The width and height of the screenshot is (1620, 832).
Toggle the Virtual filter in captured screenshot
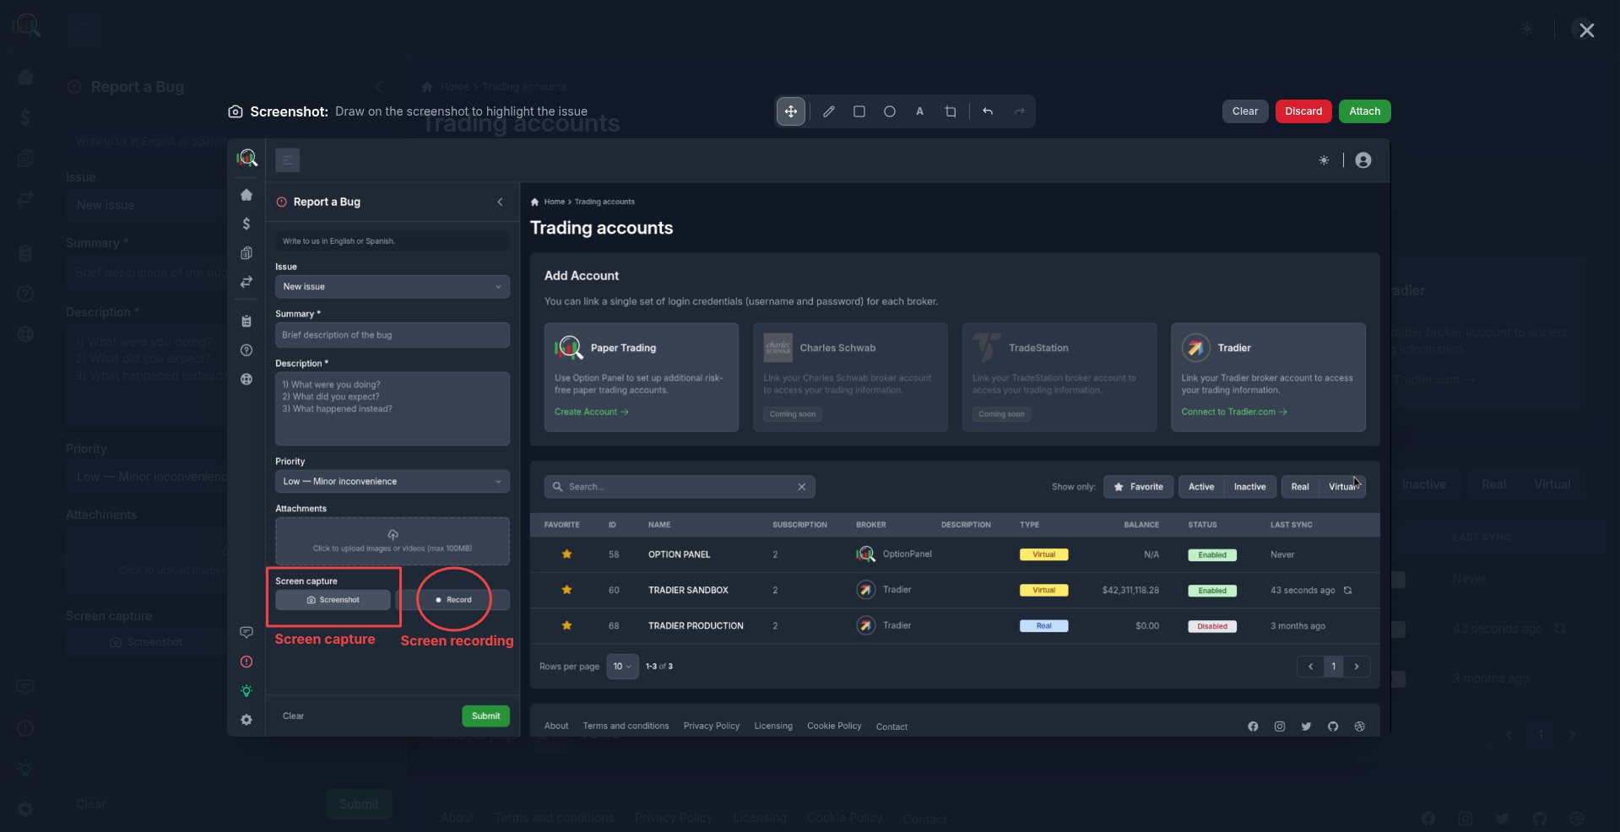click(x=1342, y=487)
